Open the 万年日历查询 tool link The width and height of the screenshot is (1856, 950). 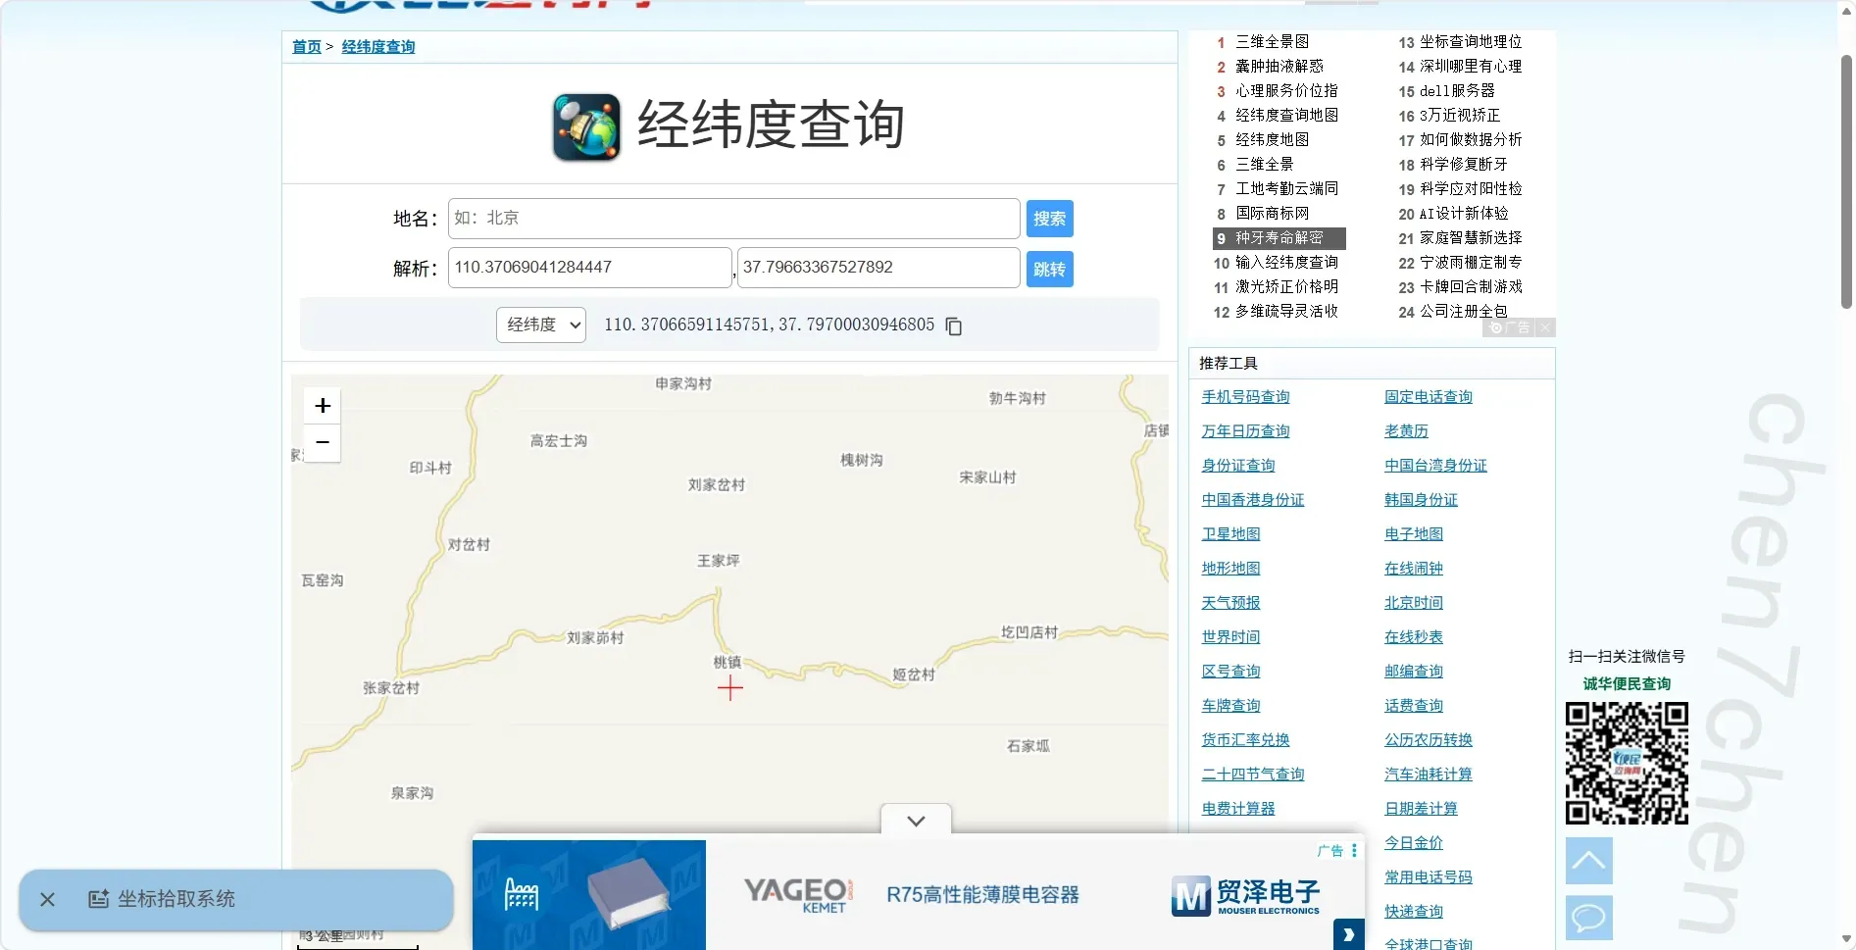pos(1245,431)
